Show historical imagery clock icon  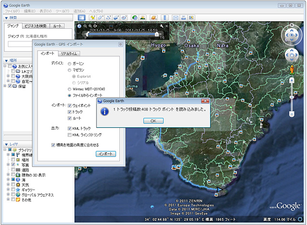pyautogui.click(x=134, y=18)
